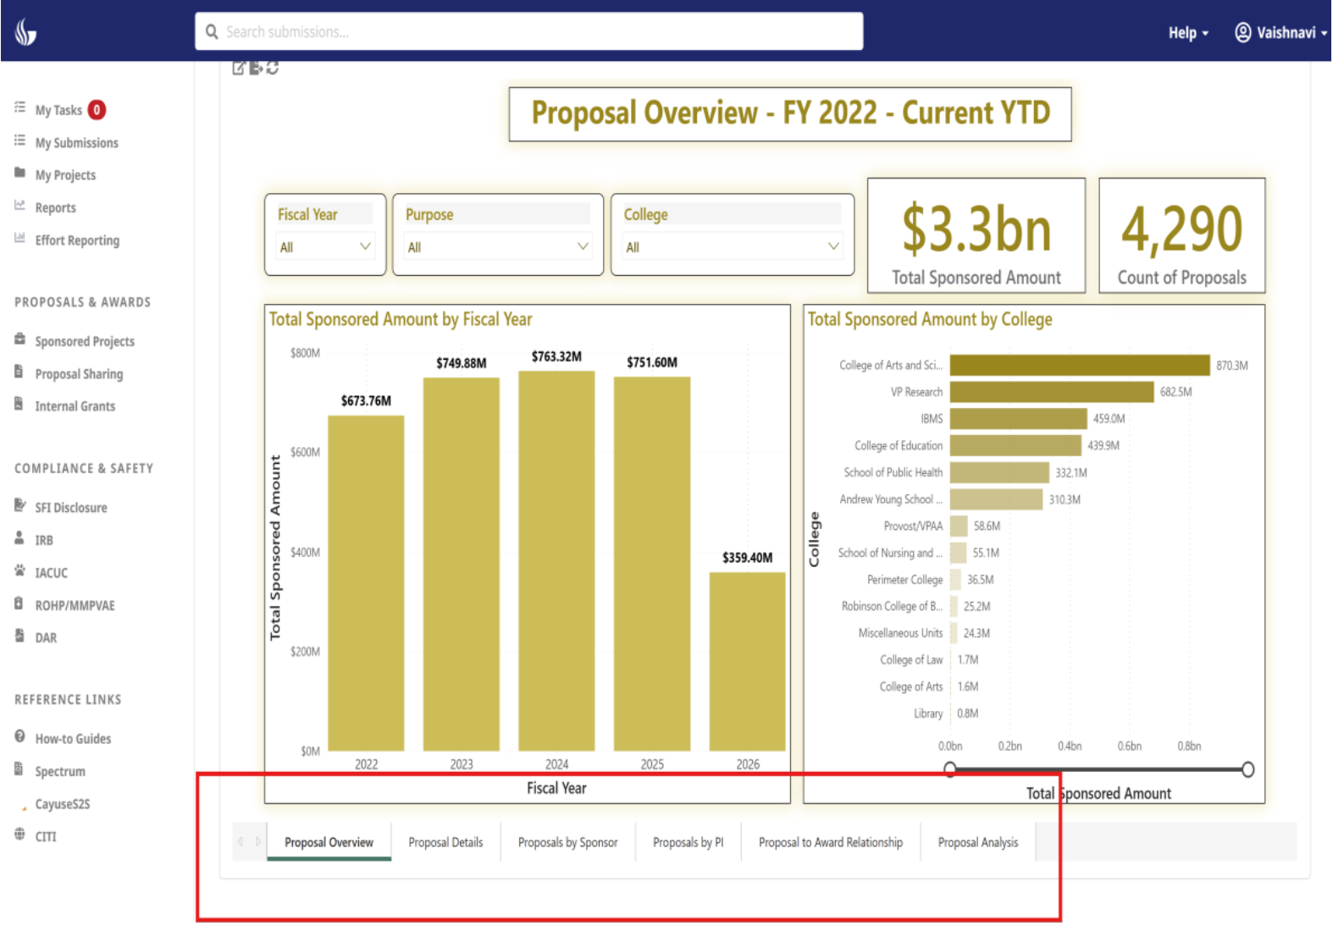
Task: Go to the Proposal Analysis tab
Action: [977, 842]
